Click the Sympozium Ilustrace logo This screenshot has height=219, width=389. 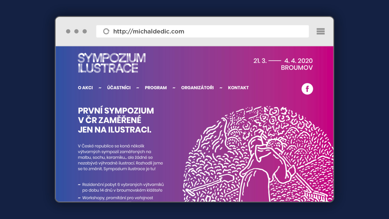tap(112, 63)
